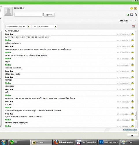139x145 pixels.
Task: Click message icon for Nikdsn at 21:25
Action: click(133, 40)
